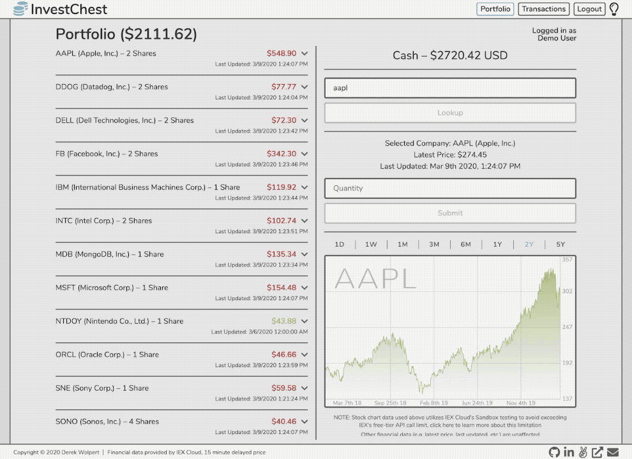
Task: Expand the INTC holding row chevron
Action: pyautogui.click(x=305, y=221)
